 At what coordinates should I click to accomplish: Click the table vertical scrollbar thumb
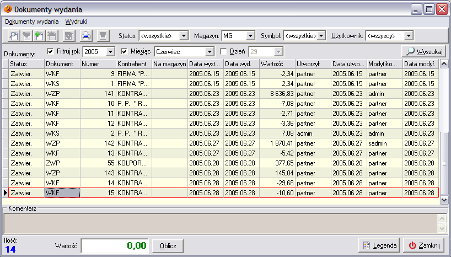[444, 163]
